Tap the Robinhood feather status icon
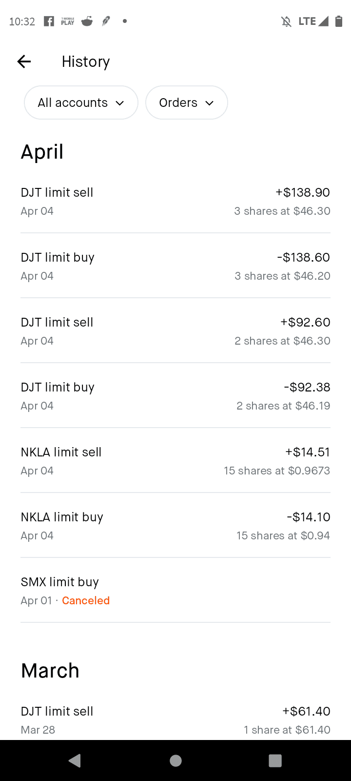The width and height of the screenshot is (351, 781). point(106,21)
